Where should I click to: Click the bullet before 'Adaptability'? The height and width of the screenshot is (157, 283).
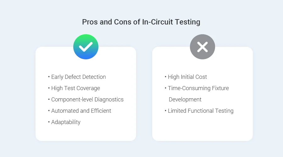point(49,122)
